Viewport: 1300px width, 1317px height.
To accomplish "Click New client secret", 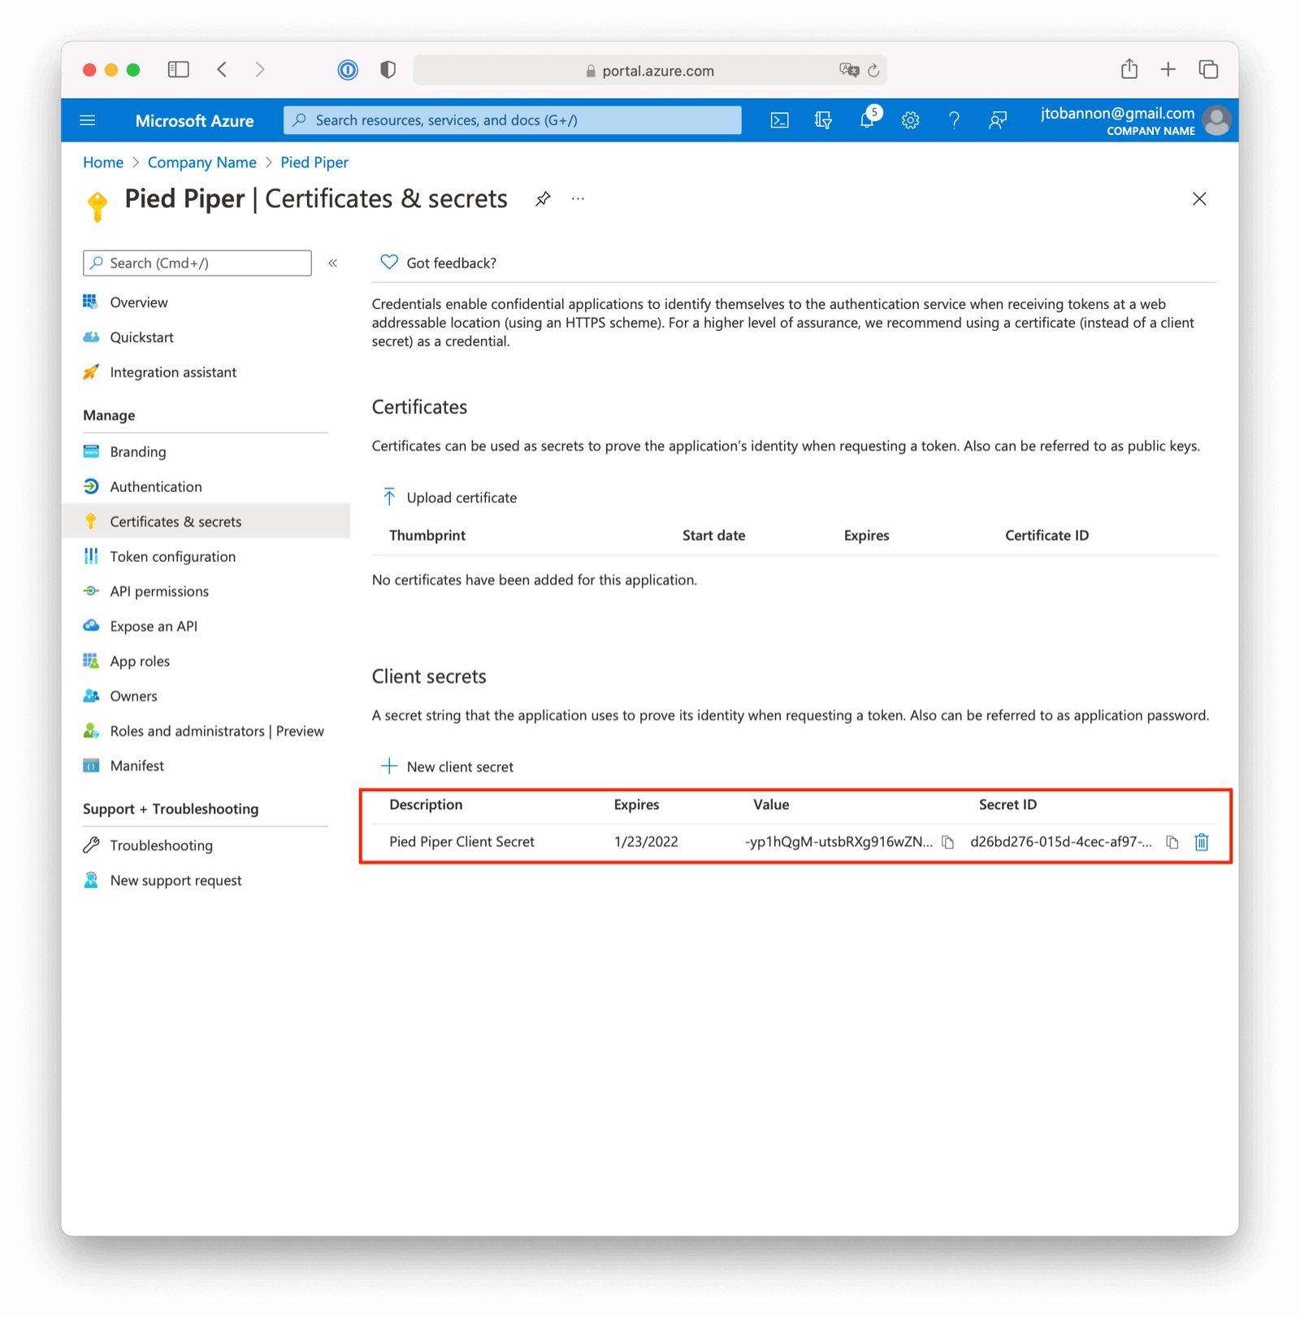I will [447, 767].
